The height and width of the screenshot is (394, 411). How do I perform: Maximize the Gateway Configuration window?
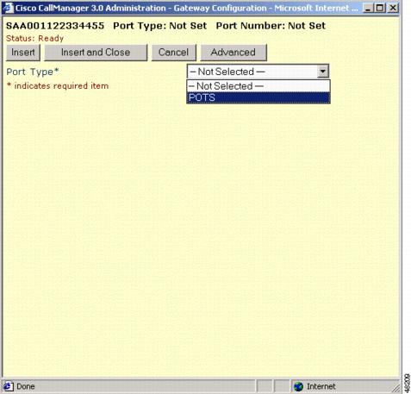pyautogui.click(x=380, y=8)
